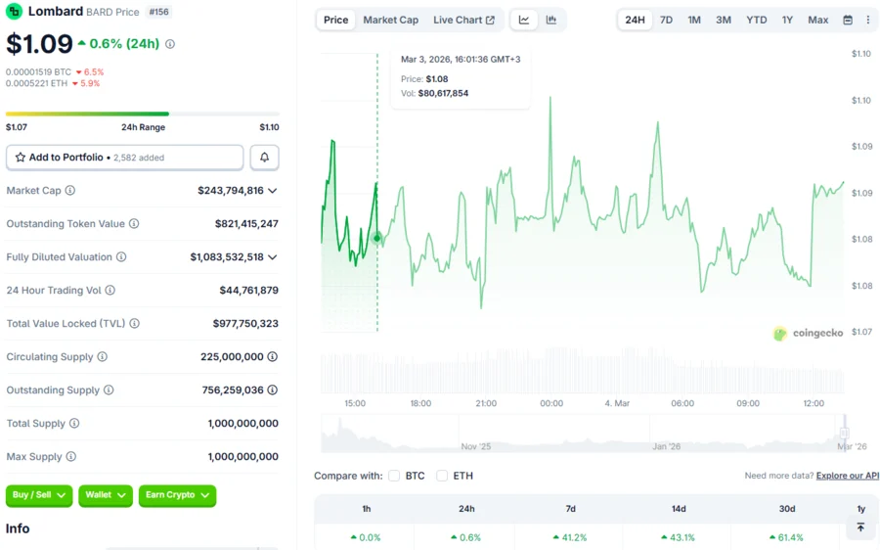
Task: Open the Explore our API link
Action: (847, 476)
